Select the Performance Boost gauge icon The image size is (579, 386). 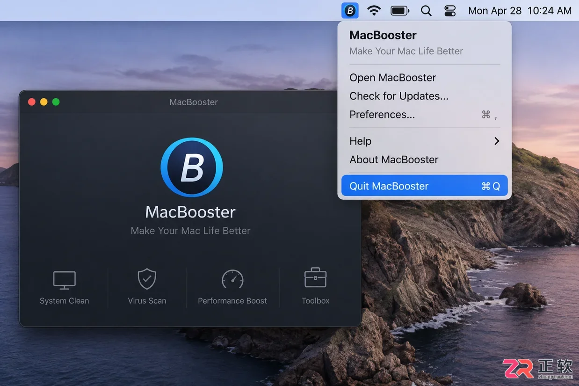tap(232, 279)
